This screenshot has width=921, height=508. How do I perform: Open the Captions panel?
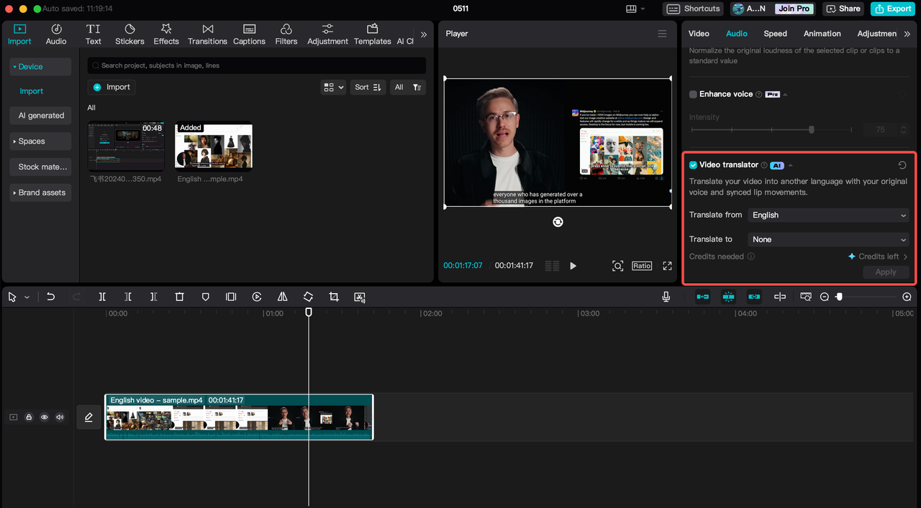coord(249,34)
